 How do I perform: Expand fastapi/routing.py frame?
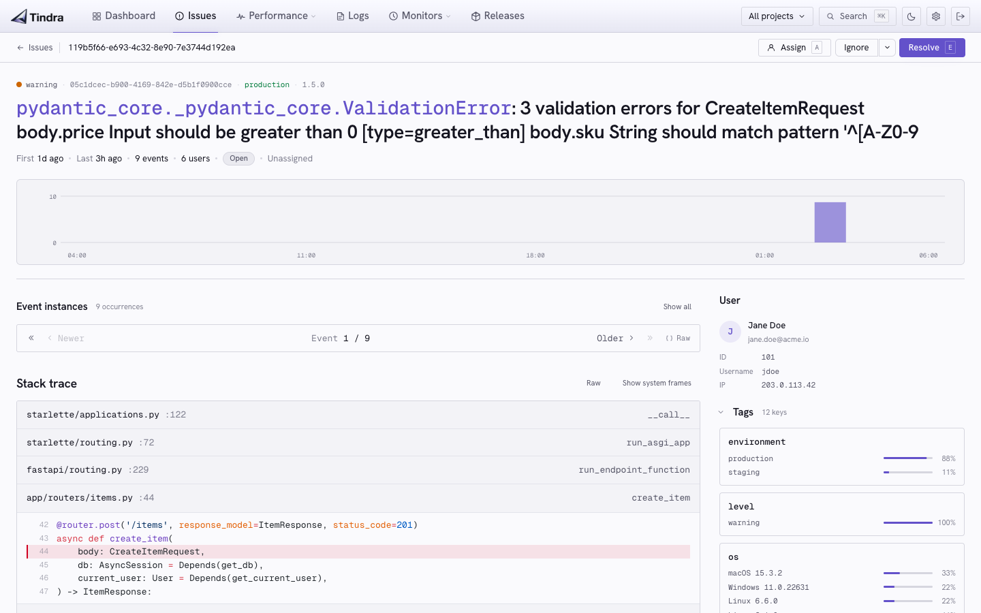point(358,470)
